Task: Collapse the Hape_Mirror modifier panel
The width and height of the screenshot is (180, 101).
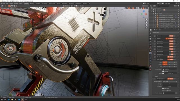Action: [153, 59]
